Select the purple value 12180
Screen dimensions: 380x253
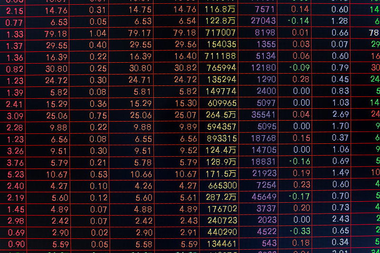pos(263,68)
